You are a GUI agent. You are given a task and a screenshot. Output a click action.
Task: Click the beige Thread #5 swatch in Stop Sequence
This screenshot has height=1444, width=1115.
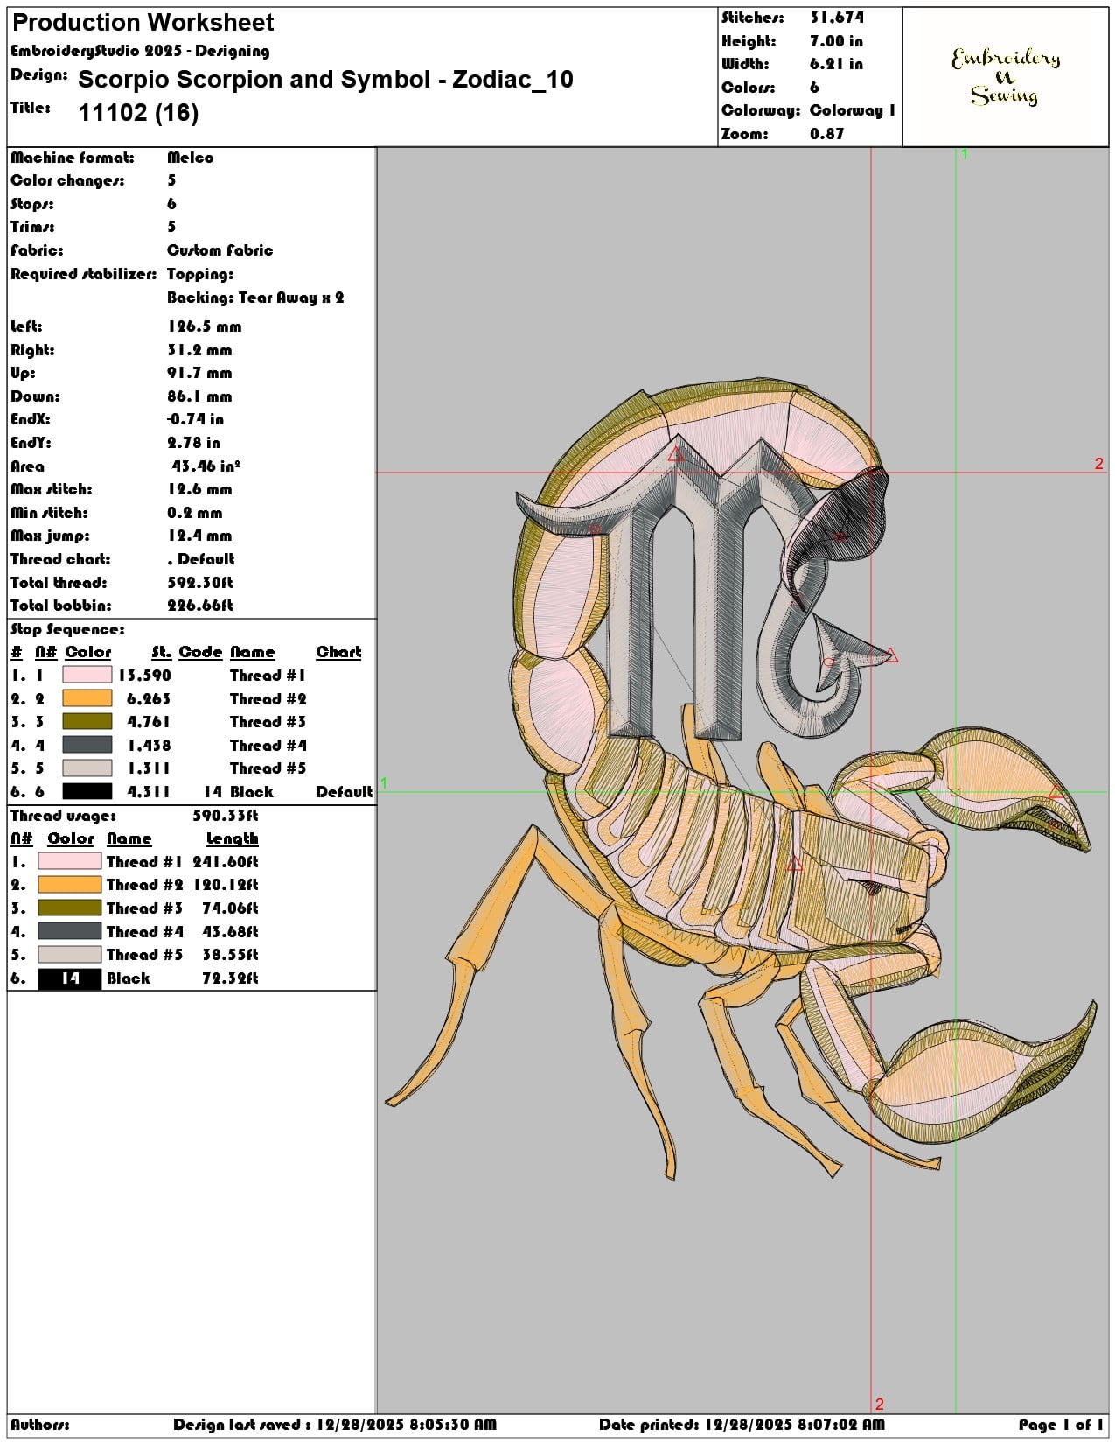click(87, 768)
